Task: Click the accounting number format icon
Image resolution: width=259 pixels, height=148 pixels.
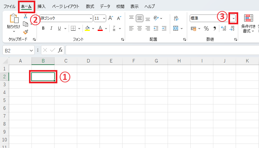Action: [193, 29]
